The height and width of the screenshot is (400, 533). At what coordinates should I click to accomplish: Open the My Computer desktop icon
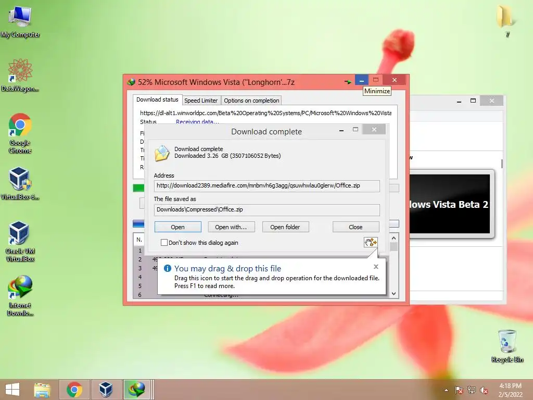[20, 21]
